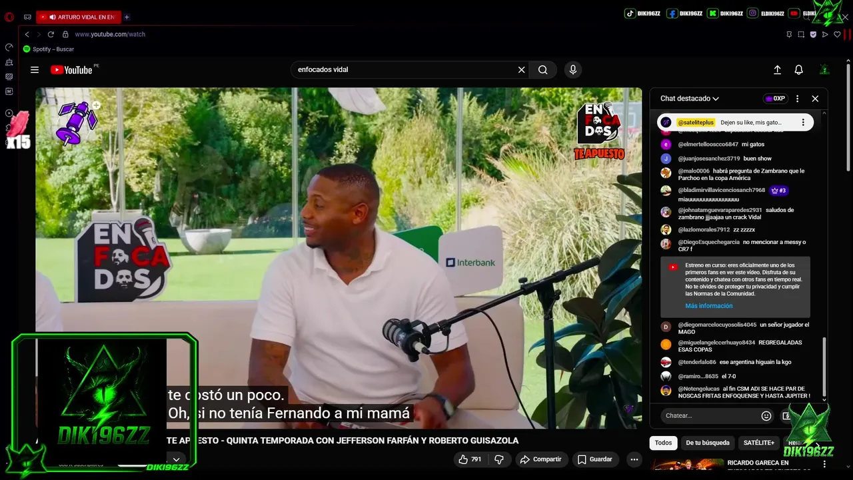Open the Más información link in chat

708,306
